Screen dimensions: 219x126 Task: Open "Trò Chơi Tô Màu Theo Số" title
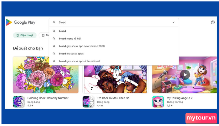[x=113, y=98]
